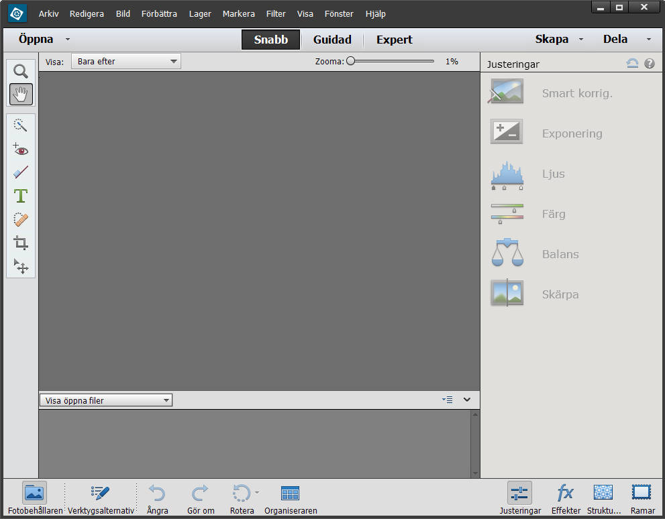
Task: Open the Dela dropdown arrow
Action: click(648, 40)
